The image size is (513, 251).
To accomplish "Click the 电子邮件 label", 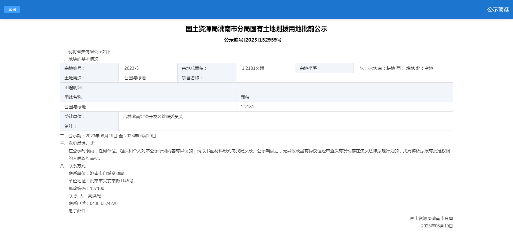I will (79, 211).
